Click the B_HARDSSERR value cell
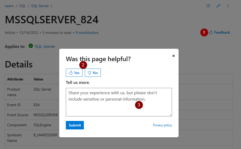This screenshot has width=241, height=149. coord(45,135)
